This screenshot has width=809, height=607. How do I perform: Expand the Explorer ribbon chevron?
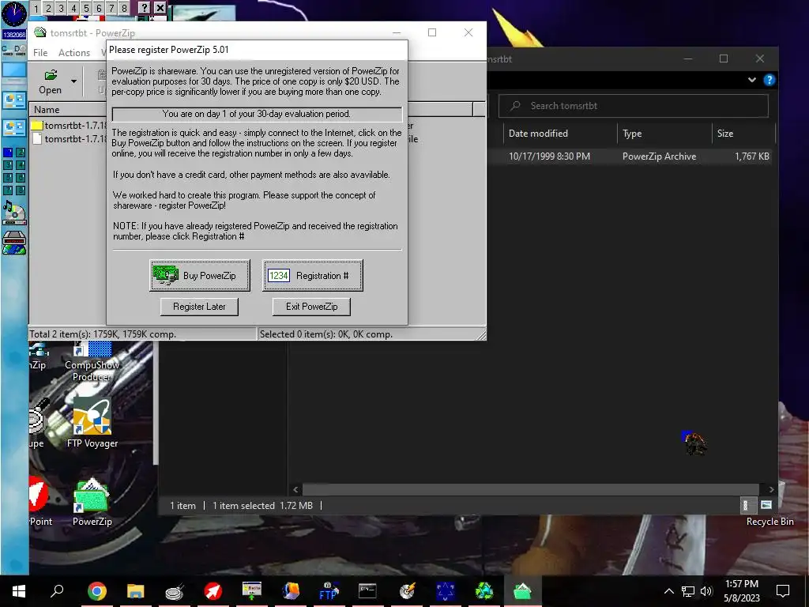[752, 80]
